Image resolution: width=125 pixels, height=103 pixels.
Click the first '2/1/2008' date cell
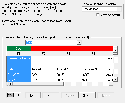(19, 75)
